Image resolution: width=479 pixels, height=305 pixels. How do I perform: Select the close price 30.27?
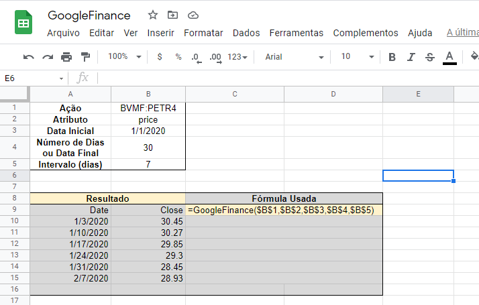click(148, 233)
